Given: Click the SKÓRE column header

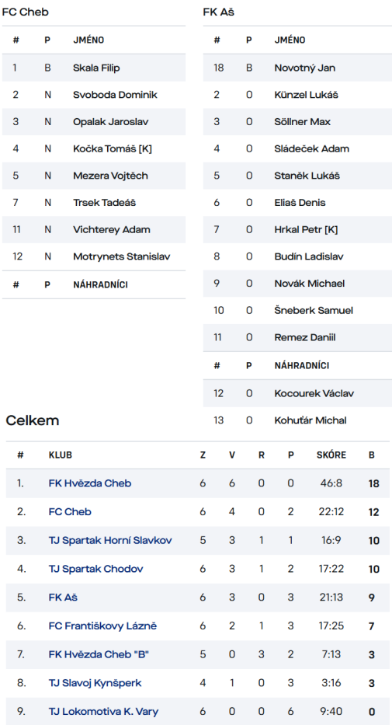Looking at the screenshot, I should [331, 455].
